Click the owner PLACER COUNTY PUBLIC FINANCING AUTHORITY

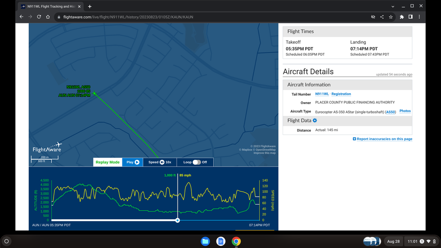coord(355,102)
